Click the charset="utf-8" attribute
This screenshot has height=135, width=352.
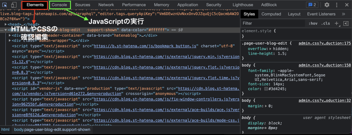click(218, 46)
